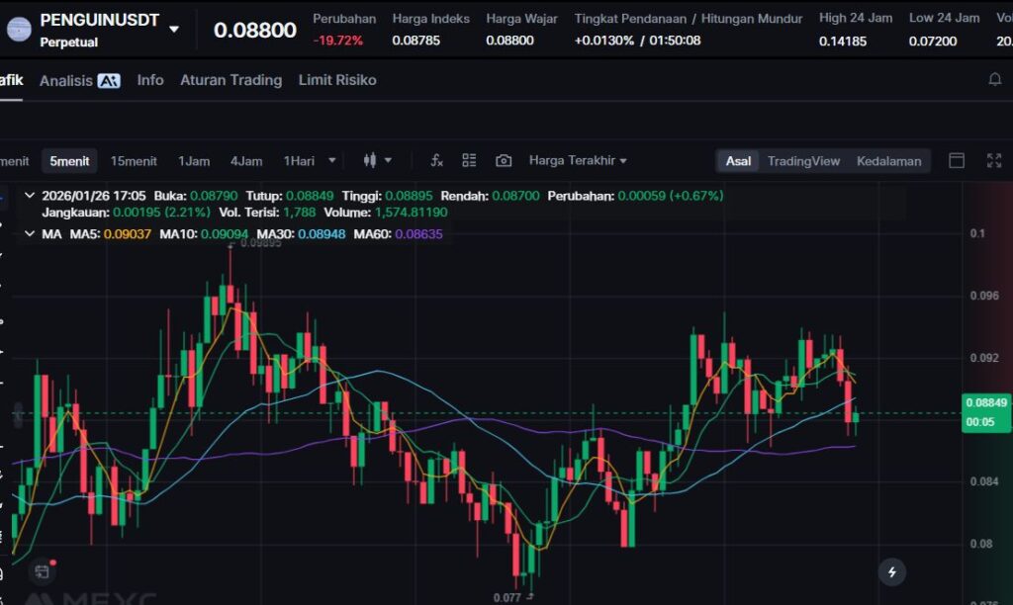
Task: Open the Harga Terakhir price dropdown
Action: 578,160
